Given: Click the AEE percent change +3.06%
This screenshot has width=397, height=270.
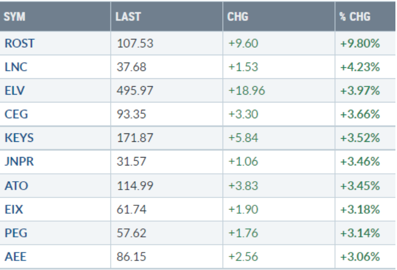Looking at the screenshot, I should pos(360,256).
